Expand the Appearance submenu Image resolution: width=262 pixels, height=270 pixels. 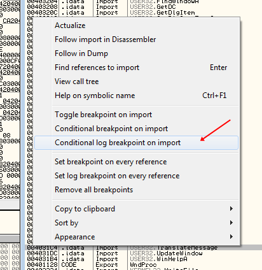point(137,237)
